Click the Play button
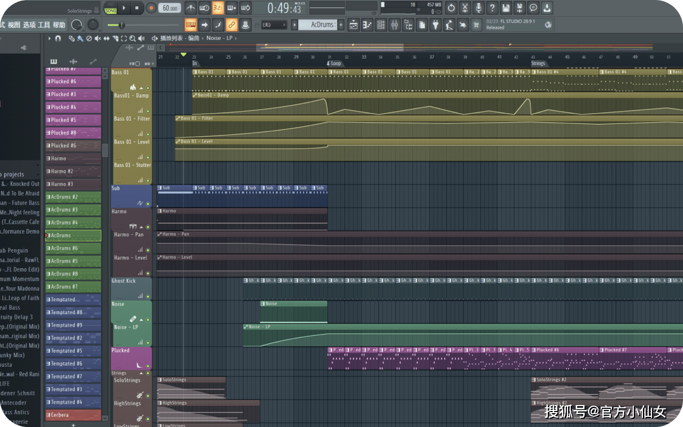Image resolution: width=683 pixels, height=427 pixels. point(124,8)
